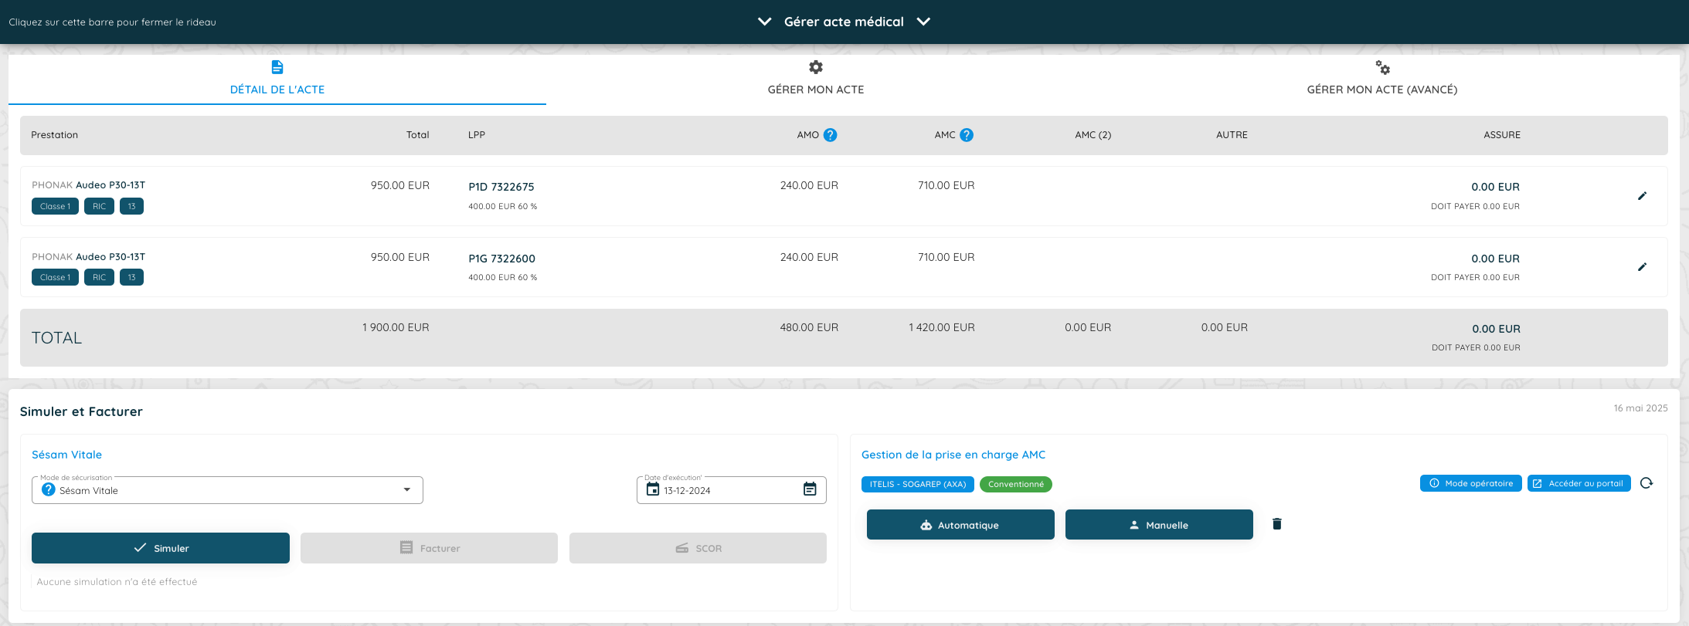The height and width of the screenshot is (626, 1689).
Task: Click the AMO help question mark icon
Action: (x=830, y=135)
